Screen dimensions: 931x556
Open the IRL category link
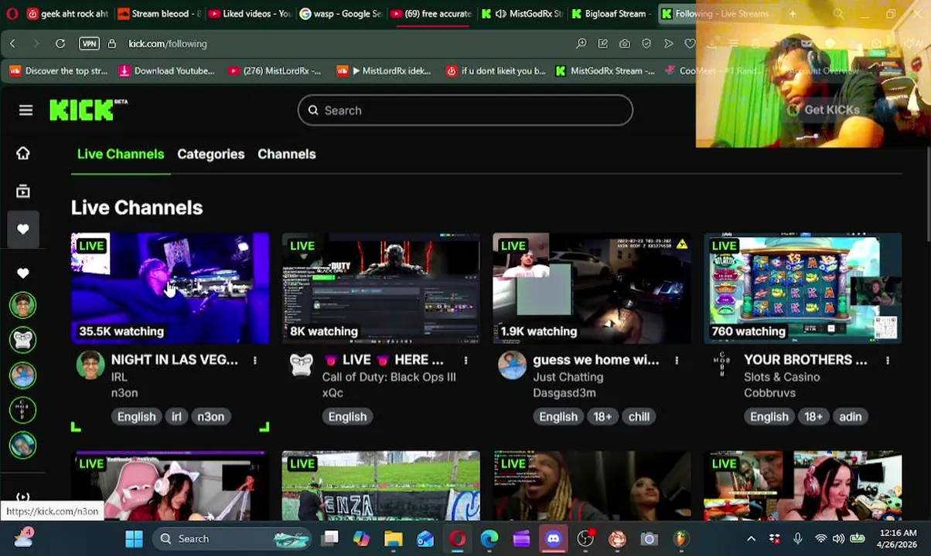coord(119,377)
